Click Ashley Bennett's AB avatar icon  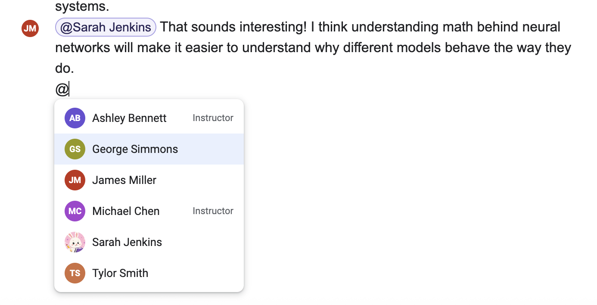[x=75, y=118]
